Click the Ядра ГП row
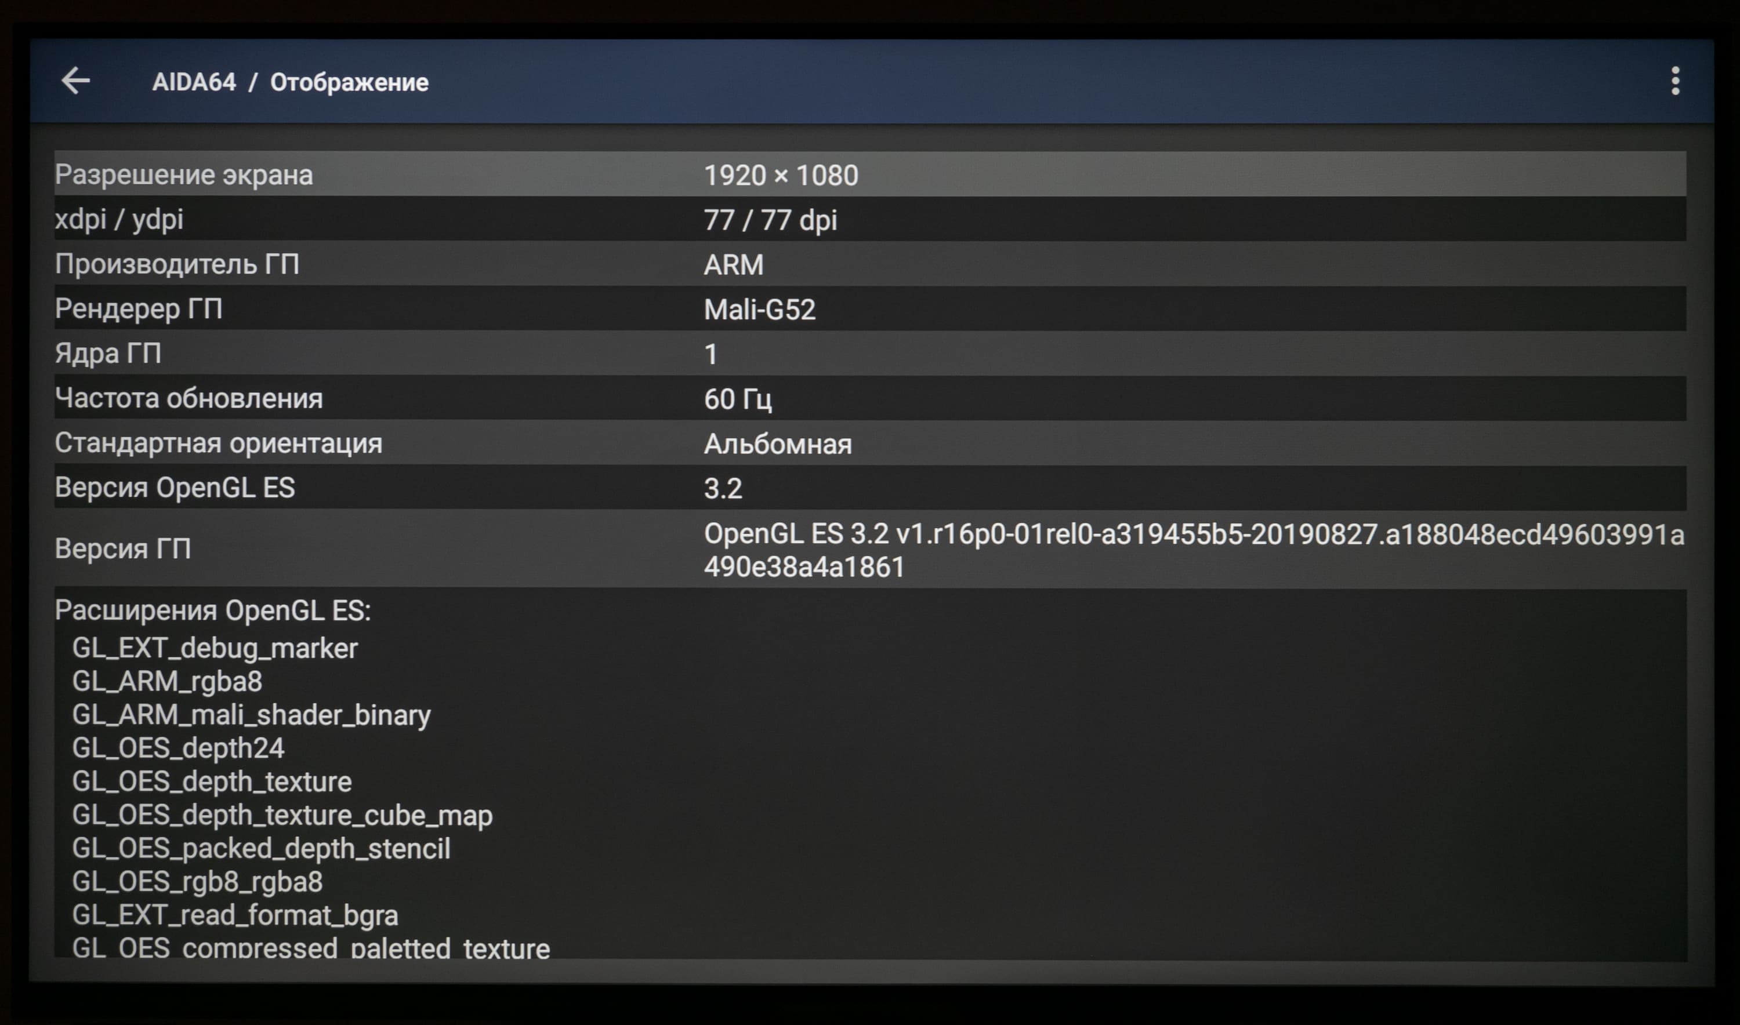This screenshot has height=1025, width=1740. [869, 354]
